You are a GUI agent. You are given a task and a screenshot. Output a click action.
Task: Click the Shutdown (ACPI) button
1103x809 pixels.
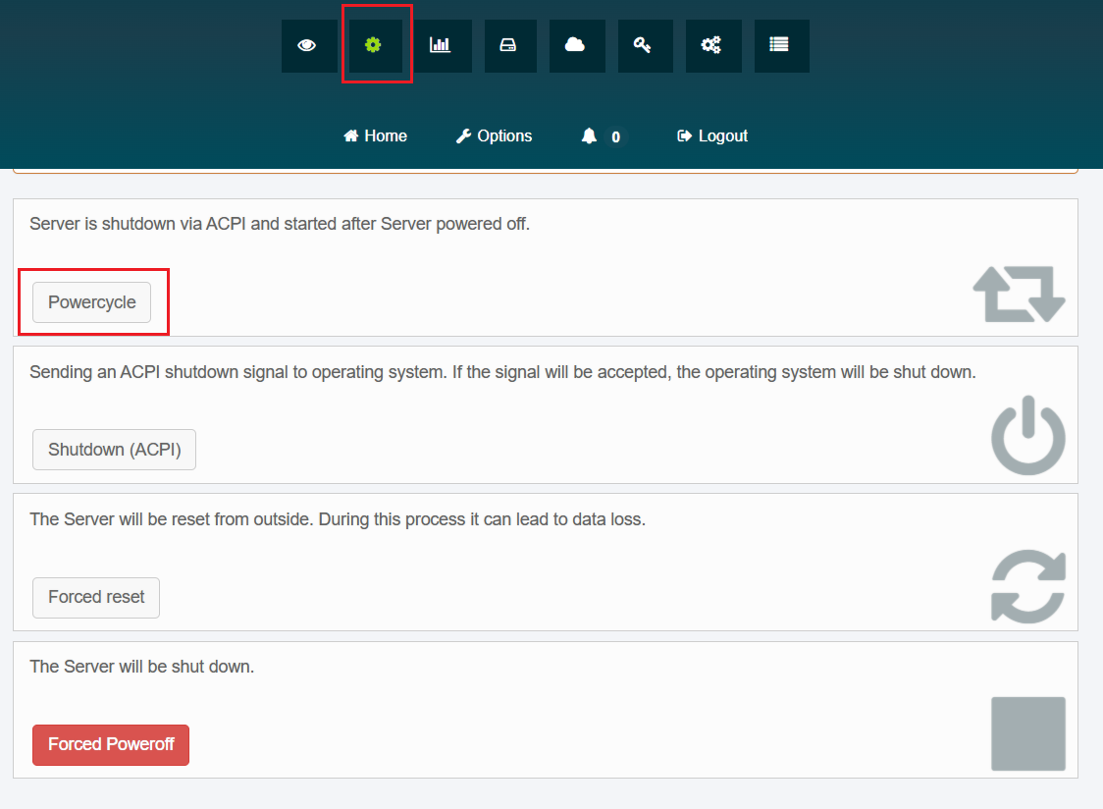coord(114,450)
